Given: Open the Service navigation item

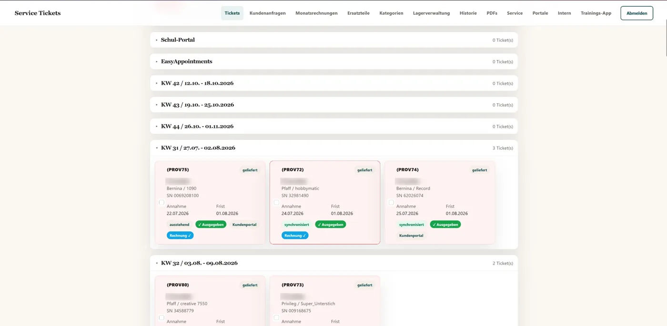Looking at the screenshot, I should pos(515,13).
